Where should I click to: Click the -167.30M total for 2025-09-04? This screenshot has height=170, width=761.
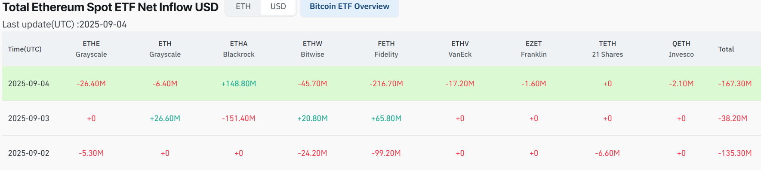[735, 84]
